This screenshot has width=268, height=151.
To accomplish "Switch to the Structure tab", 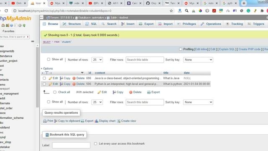I will [72, 24].
